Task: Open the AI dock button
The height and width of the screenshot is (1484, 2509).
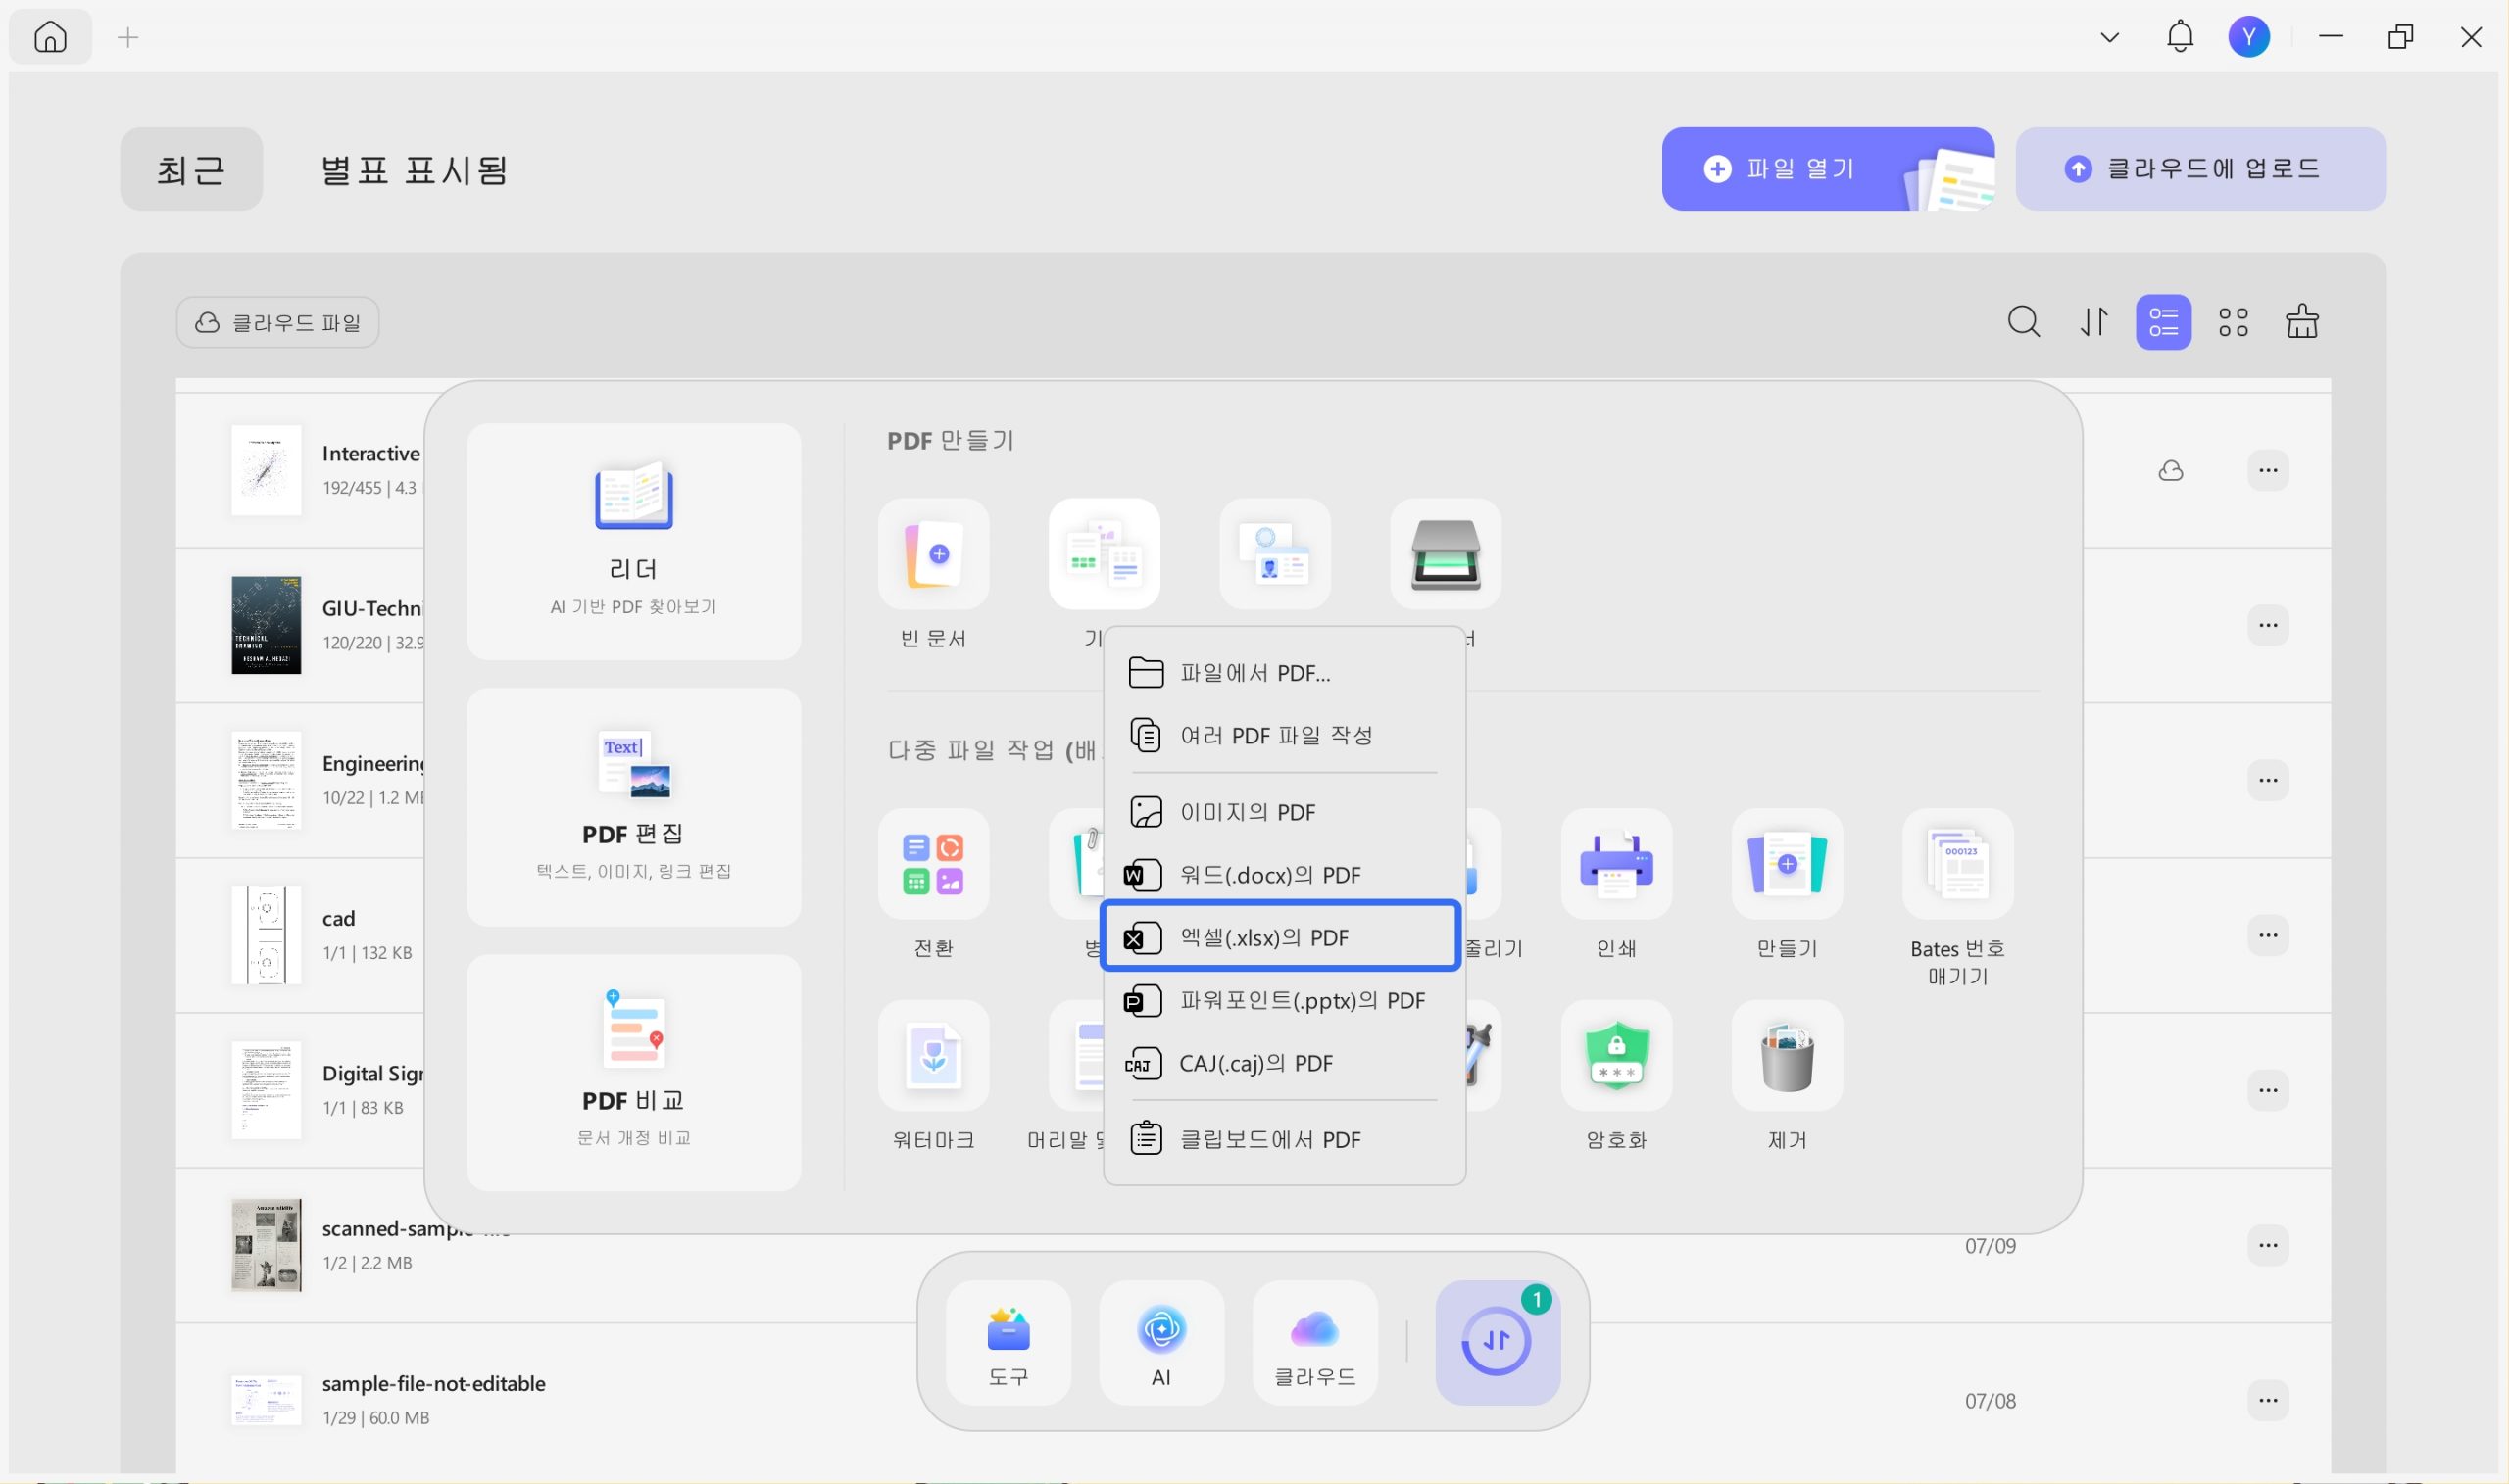Action: click(1161, 1343)
